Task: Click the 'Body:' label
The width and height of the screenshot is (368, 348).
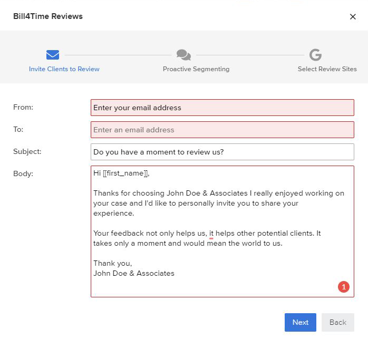Action: tap(23, 173)
